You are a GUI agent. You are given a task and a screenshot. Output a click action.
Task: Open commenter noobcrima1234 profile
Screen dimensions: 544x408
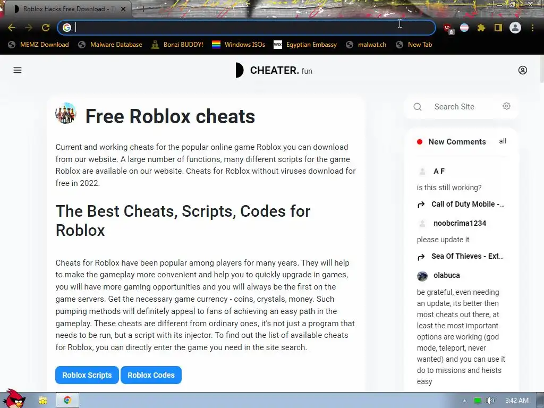tap(460, 223)
